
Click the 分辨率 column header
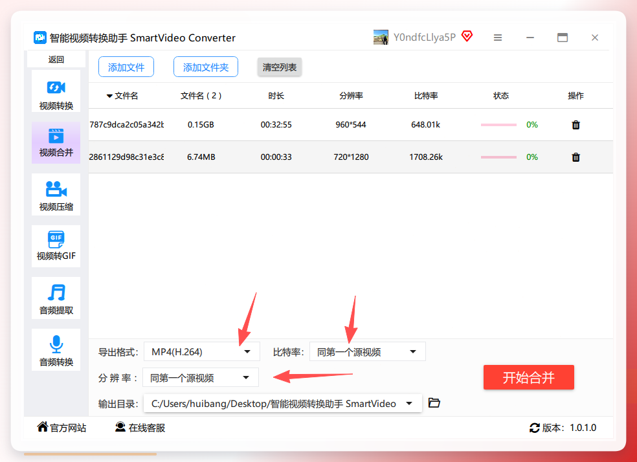351,96
